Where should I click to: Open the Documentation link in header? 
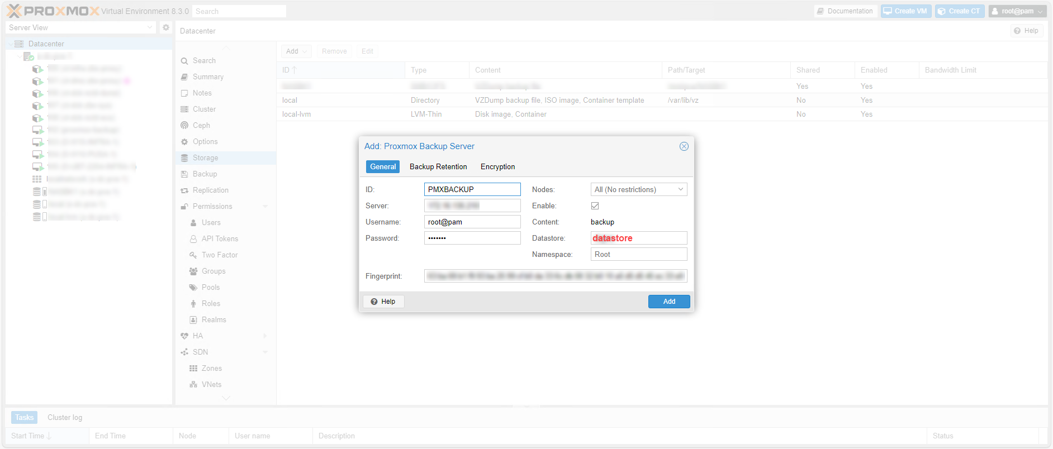tap(844, 11)
